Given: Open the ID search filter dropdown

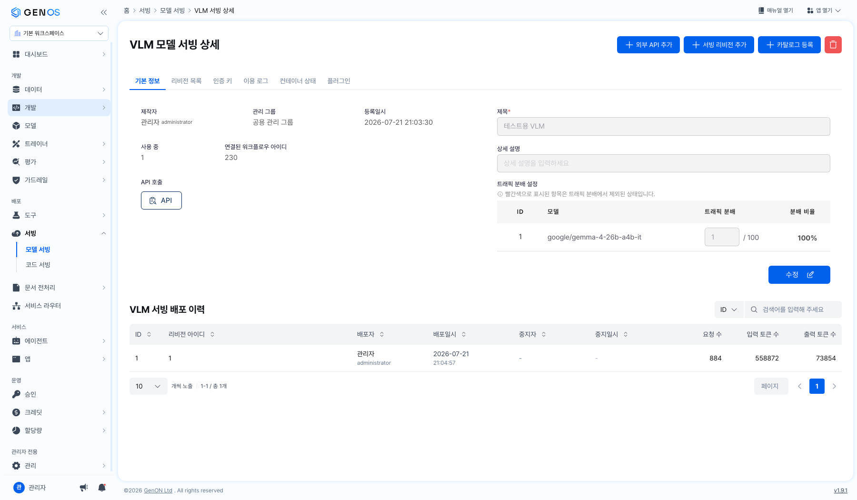Looking at the screenshot, I should 728,310.
